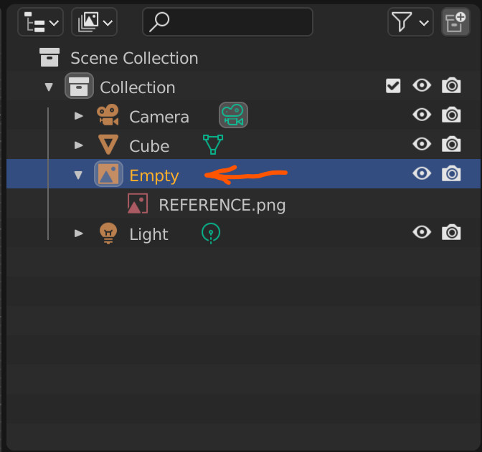482x452 pixels.
Task: Click the Camera object data icon
Action: pyautogui.click(x=233, y=115)
